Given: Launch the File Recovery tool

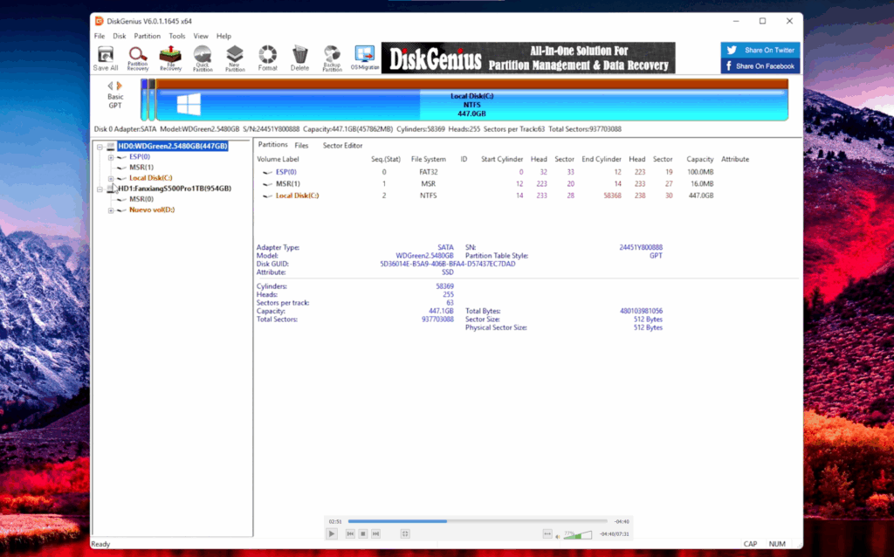Looking at the screenshot, I should 170,58.
